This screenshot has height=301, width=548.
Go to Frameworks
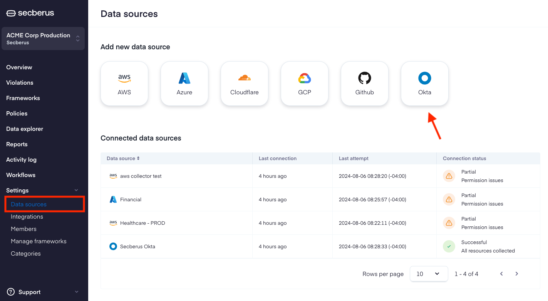(23, 98)
